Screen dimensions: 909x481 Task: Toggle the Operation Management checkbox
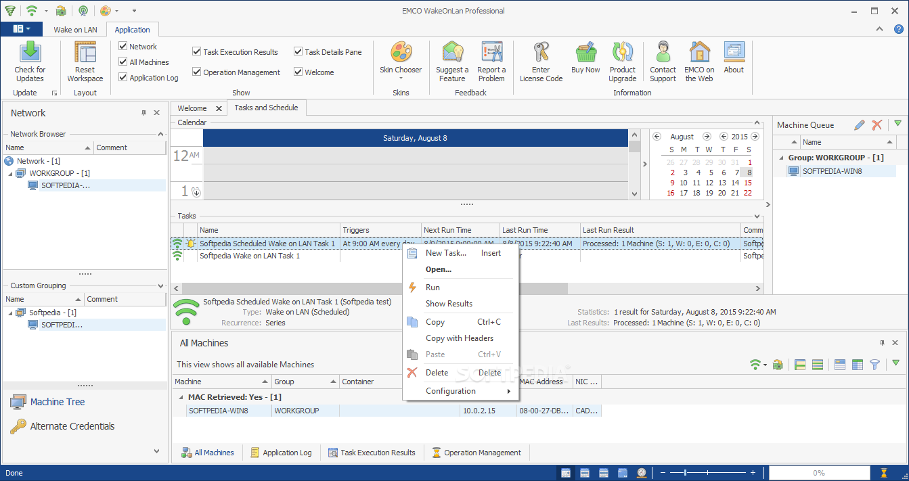point(197,72)
